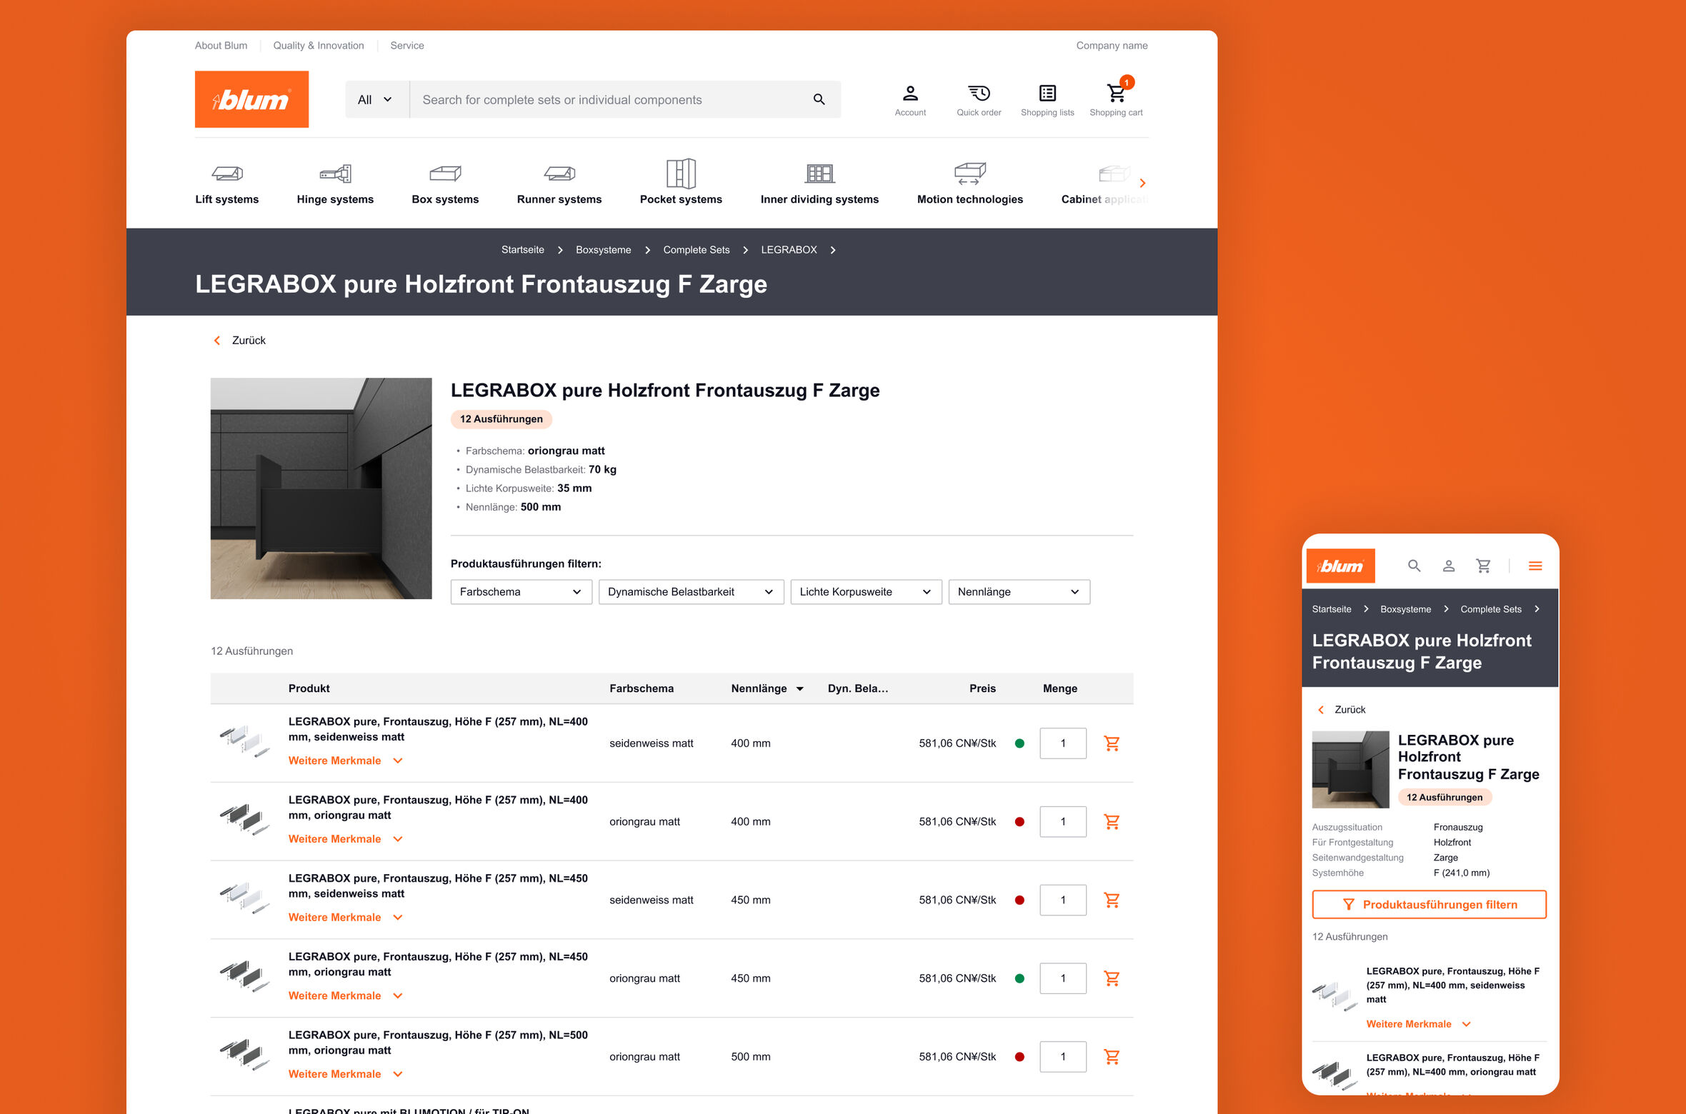Open Shopping lists
This screenshot has height=1114, width=1686.
(x=1047, y=94)
